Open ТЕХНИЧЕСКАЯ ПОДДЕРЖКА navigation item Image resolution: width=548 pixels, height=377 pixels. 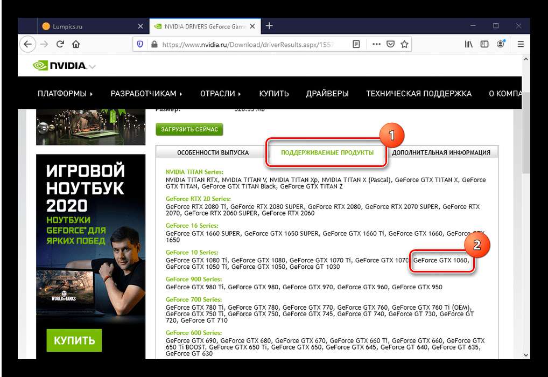[x=419, y=94]
